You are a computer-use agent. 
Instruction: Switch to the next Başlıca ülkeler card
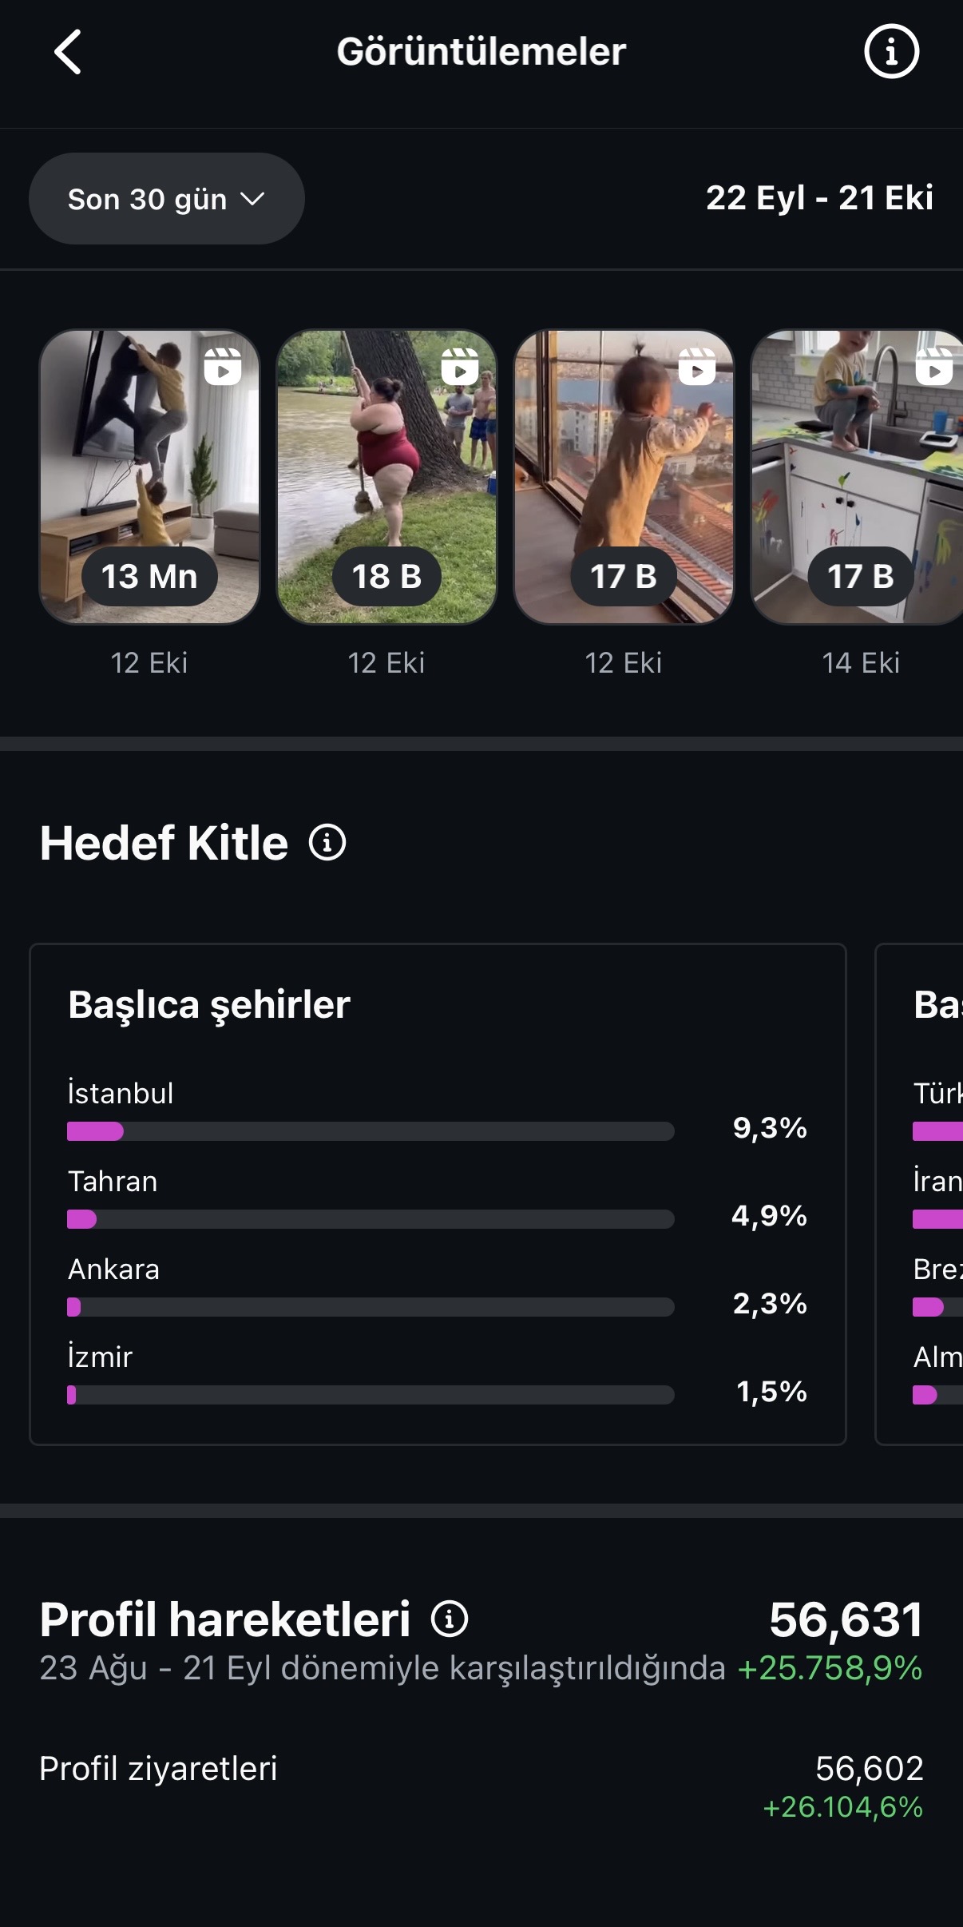click(920, 1194)
